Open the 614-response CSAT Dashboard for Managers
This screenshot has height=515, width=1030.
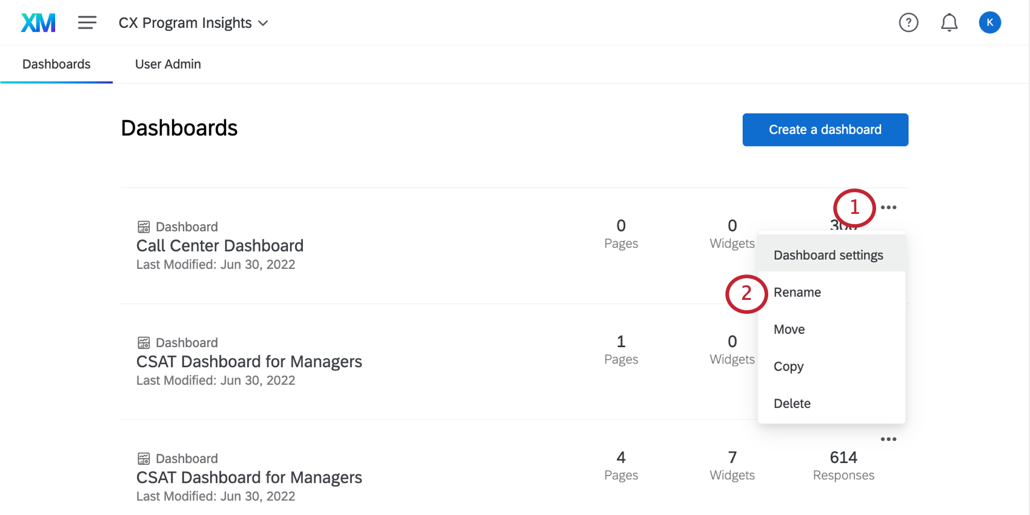(x=249, y=477)
